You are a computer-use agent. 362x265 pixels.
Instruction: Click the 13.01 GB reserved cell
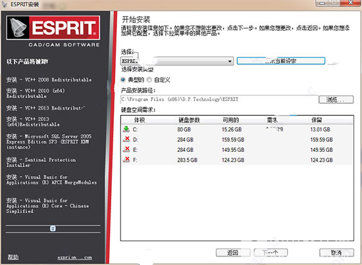321,130
